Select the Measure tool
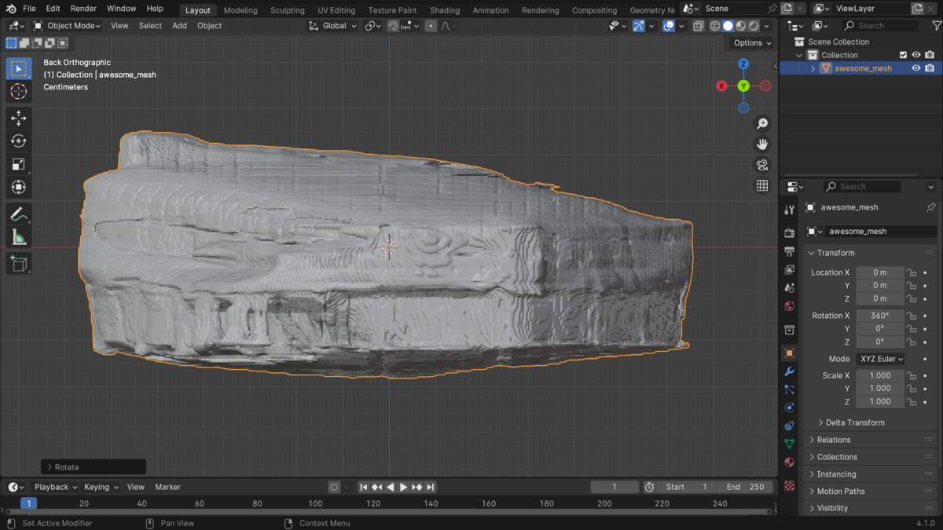The image size is (943, 530). [x=19, y=237]
